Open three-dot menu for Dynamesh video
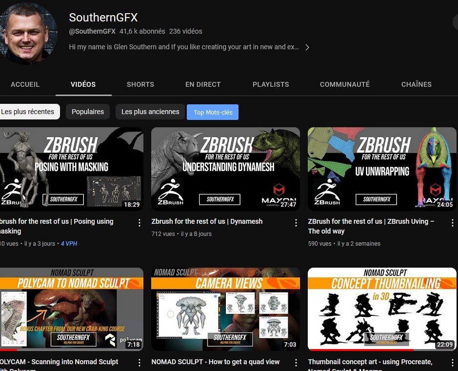 (296, 223)
